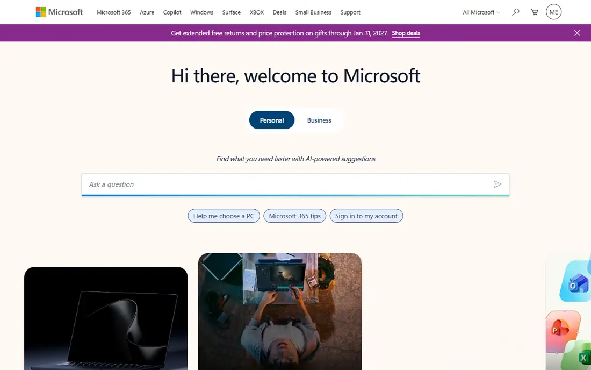The height and width of the screenshot is (370, 591).
Task: Open the overhead desk workspace photo card
Action: pos(280,311)
